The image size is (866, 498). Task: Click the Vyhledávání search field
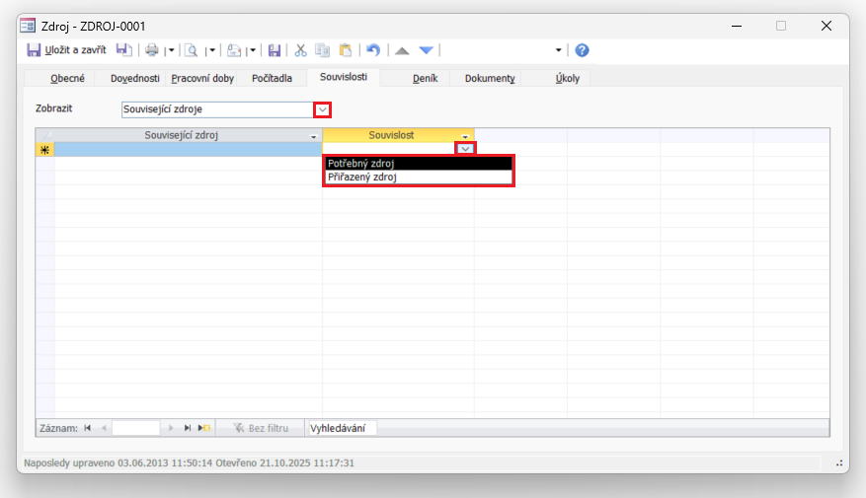341,428
